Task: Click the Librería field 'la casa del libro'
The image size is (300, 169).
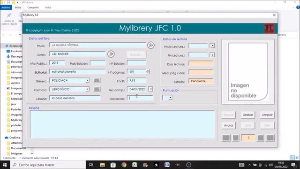Action: [x=75, y=98]
